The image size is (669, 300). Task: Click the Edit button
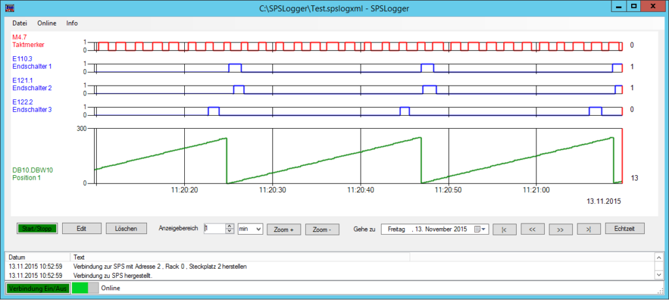(82, 229)
